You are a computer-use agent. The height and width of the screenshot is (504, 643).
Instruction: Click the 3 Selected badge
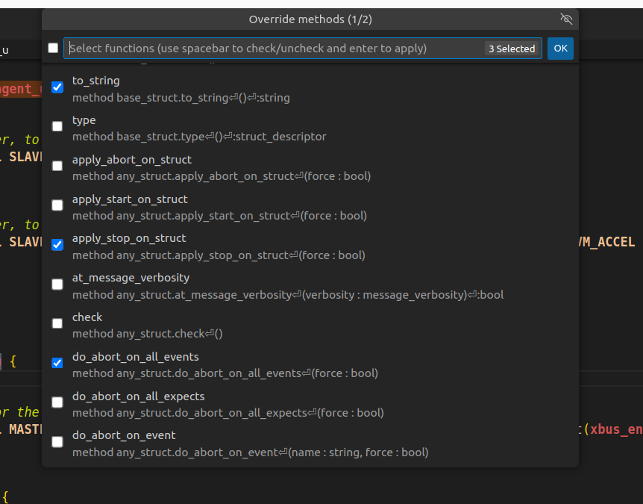[512, 48]
